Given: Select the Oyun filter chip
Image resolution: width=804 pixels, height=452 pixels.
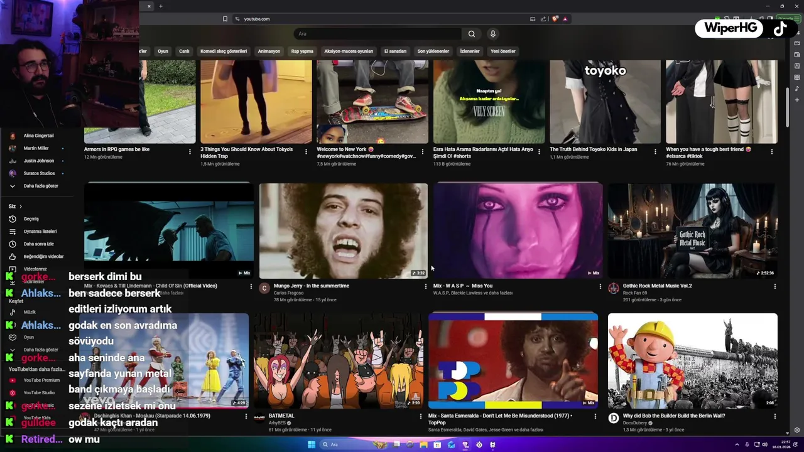Looking at the screenshot, I should [163, 51].
